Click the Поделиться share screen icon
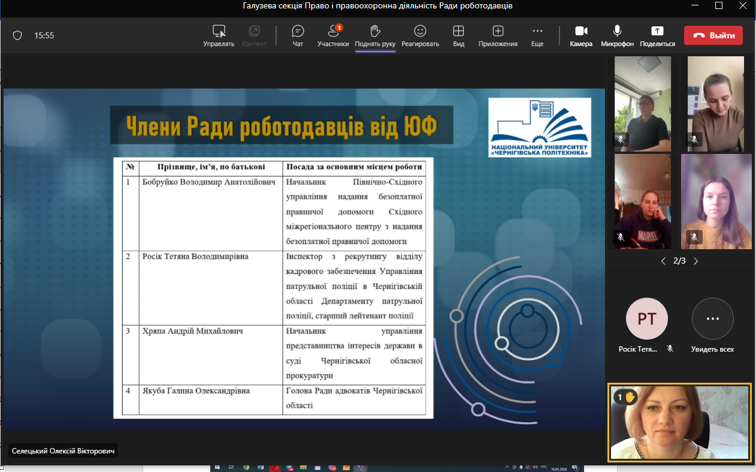This screenshot has height=472, width=756. (x=657, y=35)
